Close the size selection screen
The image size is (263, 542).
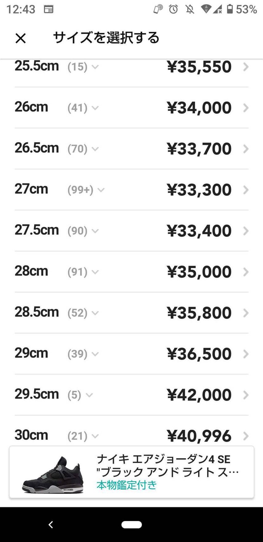21,39
